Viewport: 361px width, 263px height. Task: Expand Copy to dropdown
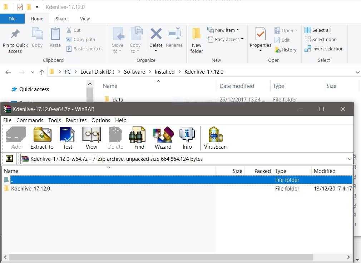tap(138, 51)
